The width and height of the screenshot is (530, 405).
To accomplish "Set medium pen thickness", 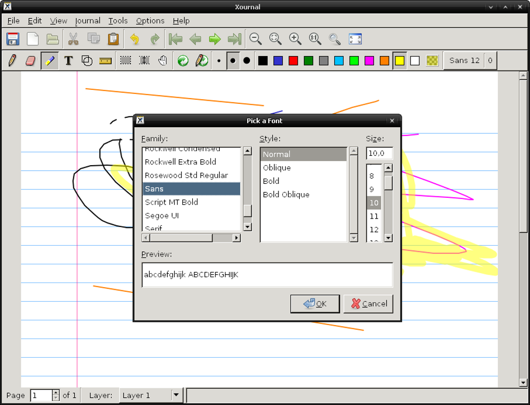I will (233, 61).
